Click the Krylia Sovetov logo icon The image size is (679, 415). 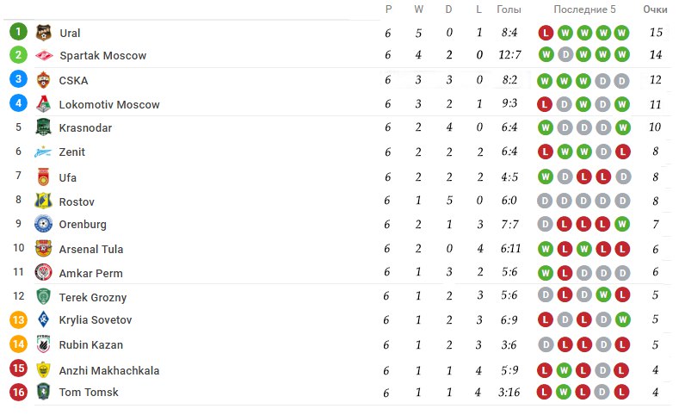(x=43, y=319)
